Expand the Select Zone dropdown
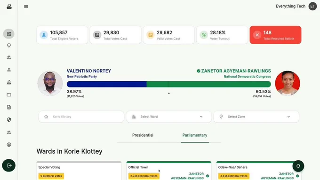Image resolution: width=320 pixels, height=180 pixels. 288,117
